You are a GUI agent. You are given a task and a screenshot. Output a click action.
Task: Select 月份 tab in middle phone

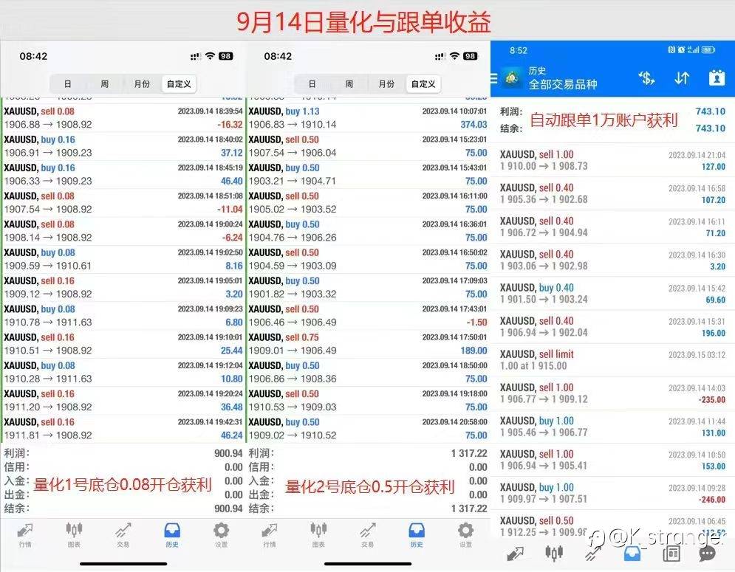coord(387,84)
